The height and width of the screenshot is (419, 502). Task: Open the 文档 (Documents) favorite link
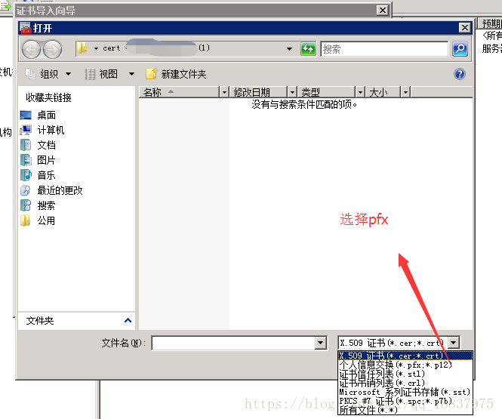46,145
